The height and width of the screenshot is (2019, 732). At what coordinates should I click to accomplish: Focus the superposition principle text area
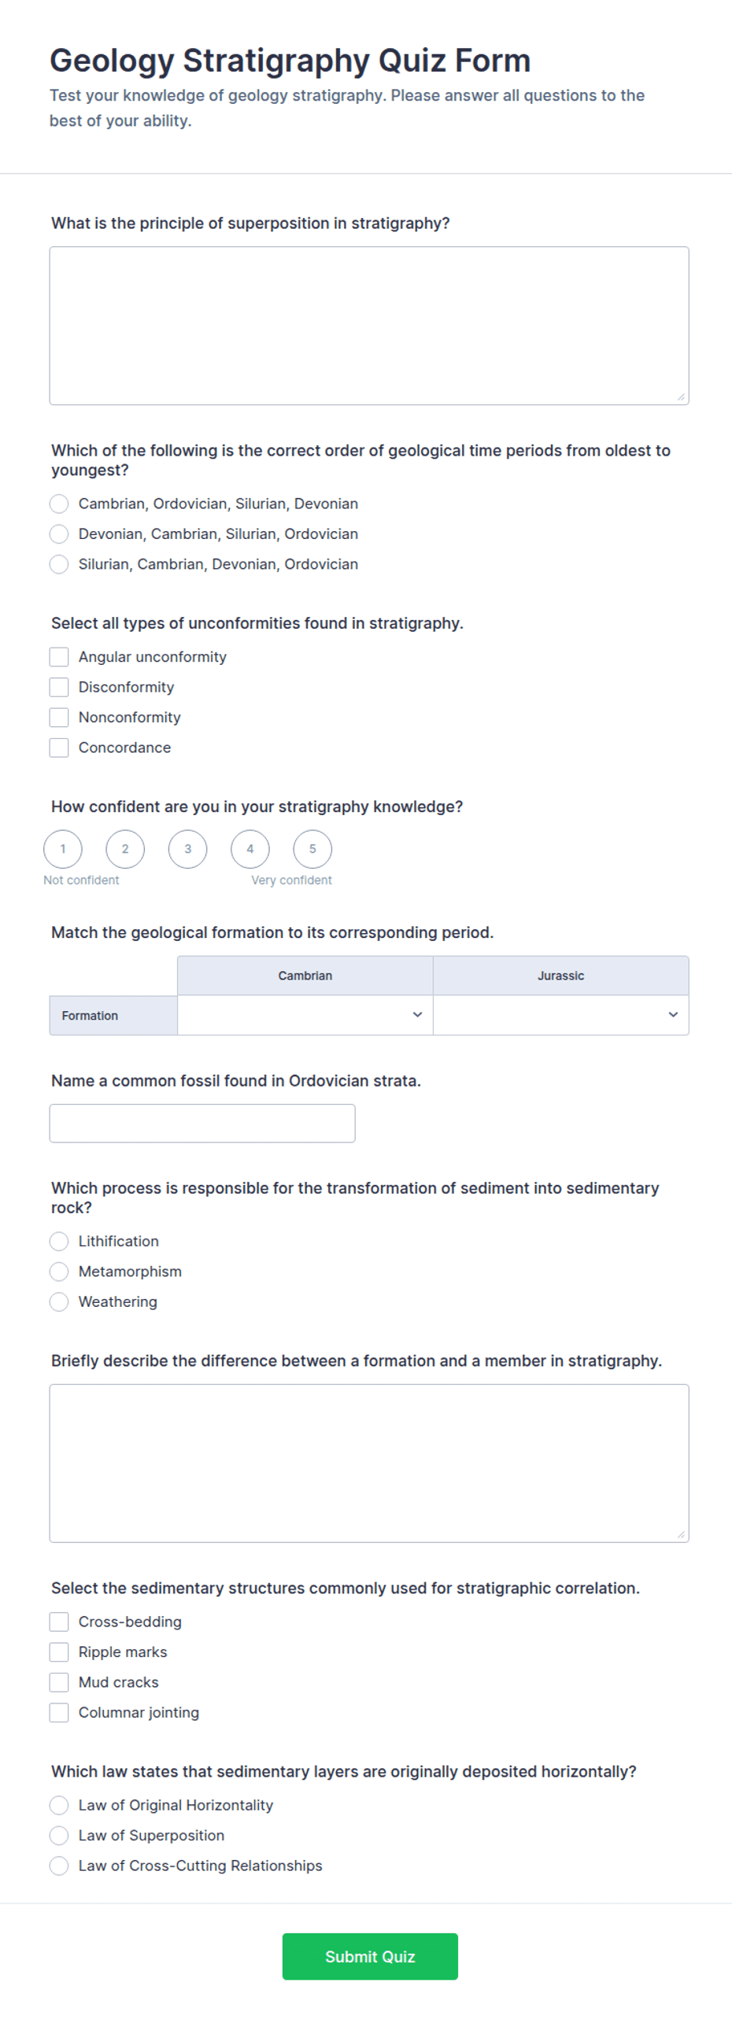369,326
